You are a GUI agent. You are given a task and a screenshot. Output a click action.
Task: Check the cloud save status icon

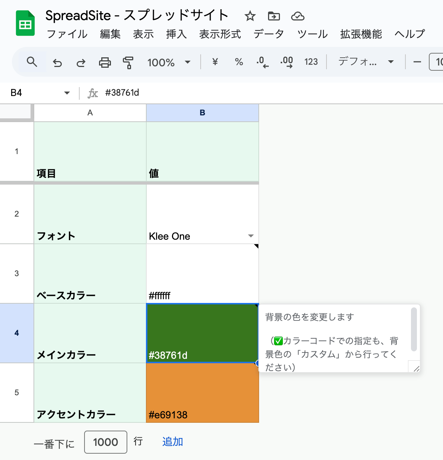[297, 16]
